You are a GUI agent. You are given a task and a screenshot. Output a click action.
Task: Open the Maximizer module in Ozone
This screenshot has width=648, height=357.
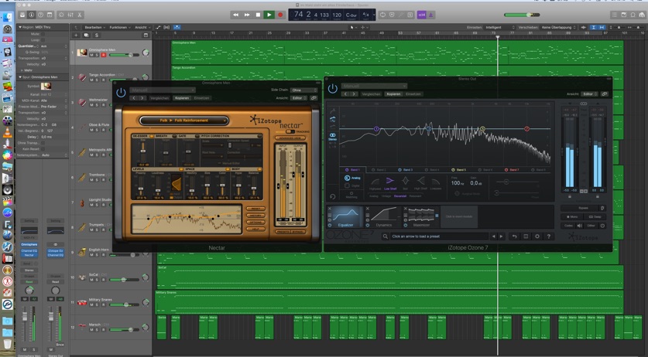421,217
